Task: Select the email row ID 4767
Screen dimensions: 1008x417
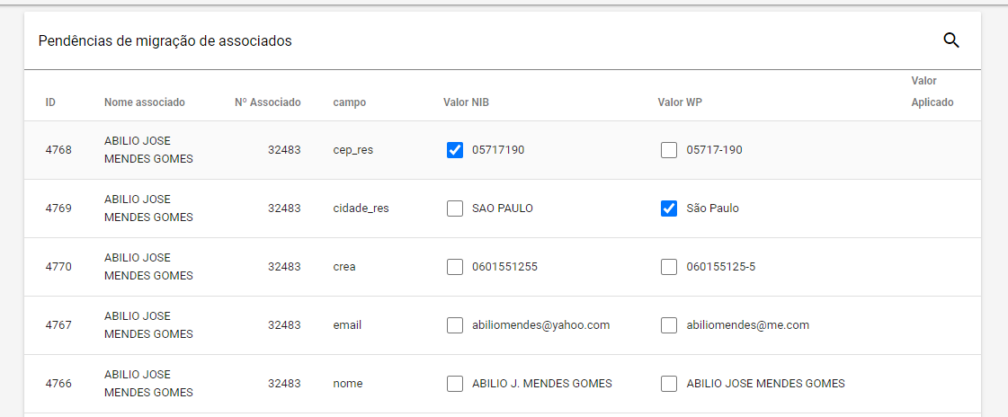Action: coord(503,325)
